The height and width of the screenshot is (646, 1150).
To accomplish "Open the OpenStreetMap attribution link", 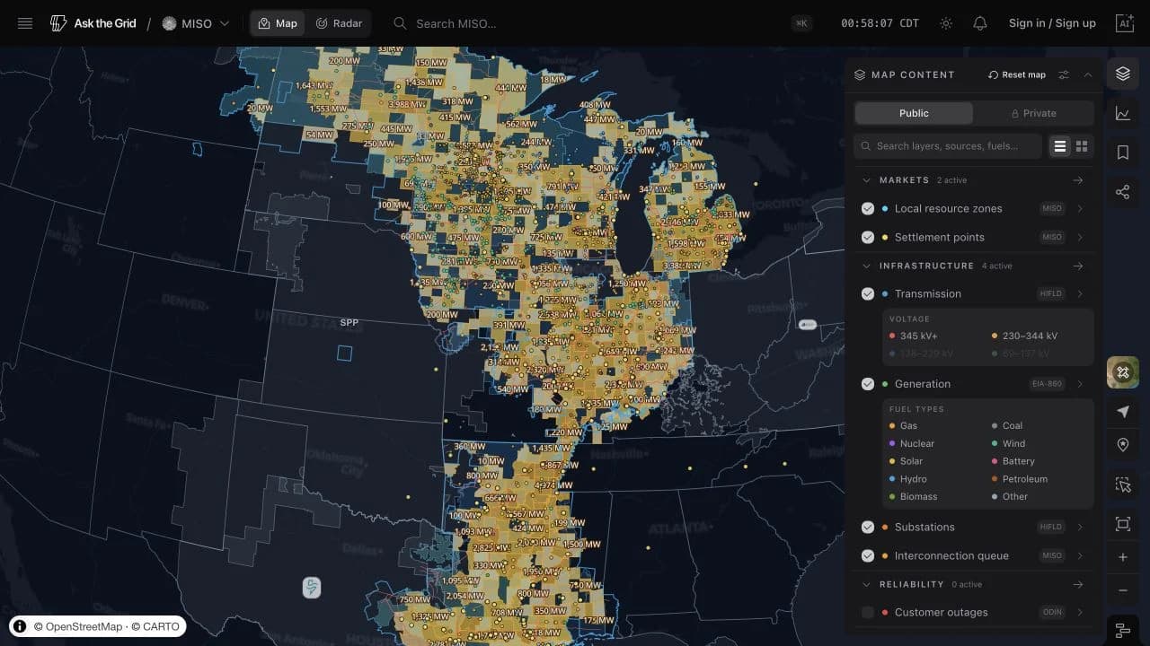I will [x=77, y=626].
